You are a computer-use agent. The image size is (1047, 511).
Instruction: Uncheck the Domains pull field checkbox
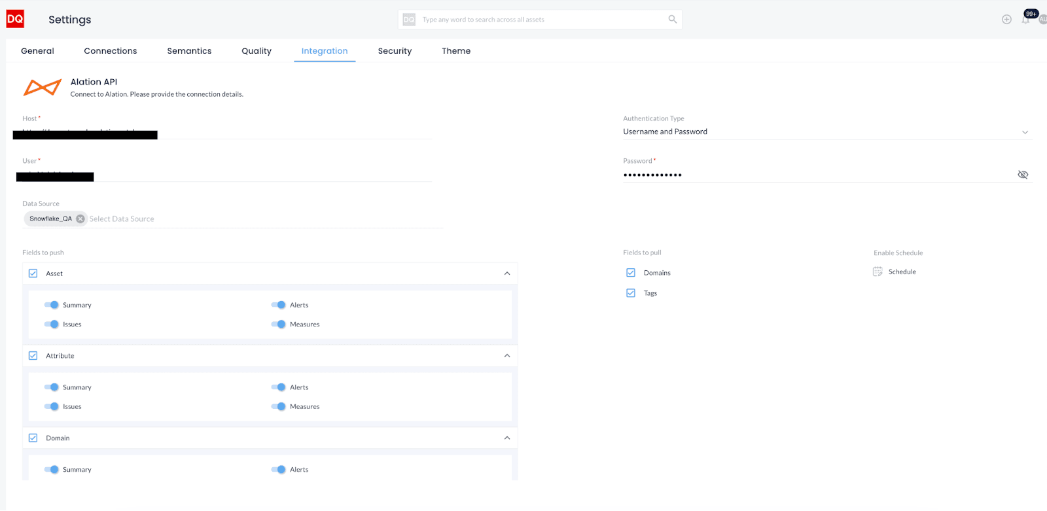631,273
